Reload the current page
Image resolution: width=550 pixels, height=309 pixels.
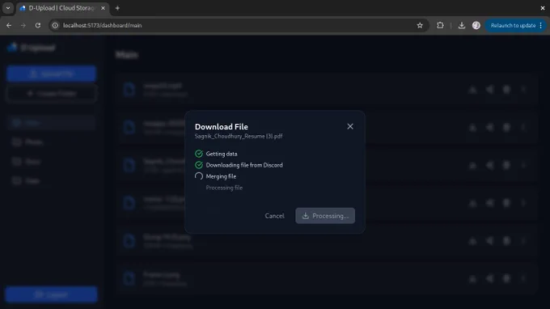(38, 25)
